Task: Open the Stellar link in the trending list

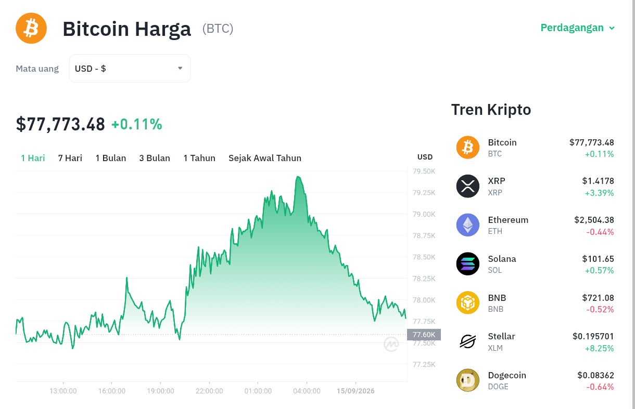Action: point(502,336)
